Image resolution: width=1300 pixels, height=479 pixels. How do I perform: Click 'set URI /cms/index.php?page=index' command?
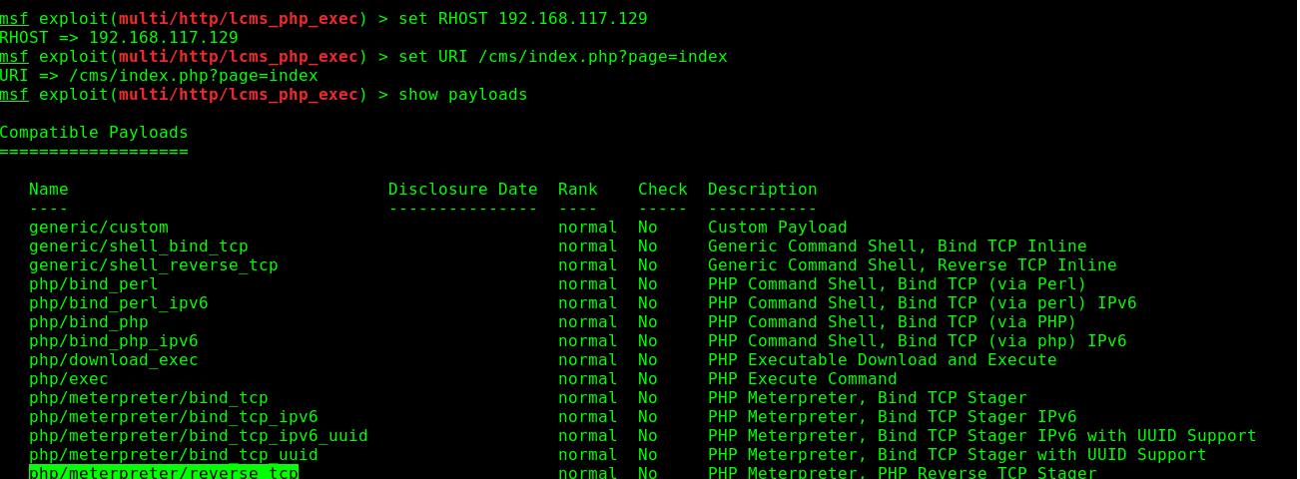[563, 57]
